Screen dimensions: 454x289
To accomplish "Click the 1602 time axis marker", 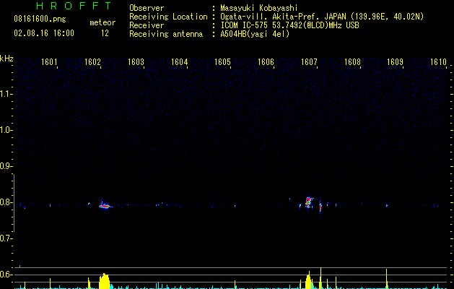I will [x=92, y=62].
